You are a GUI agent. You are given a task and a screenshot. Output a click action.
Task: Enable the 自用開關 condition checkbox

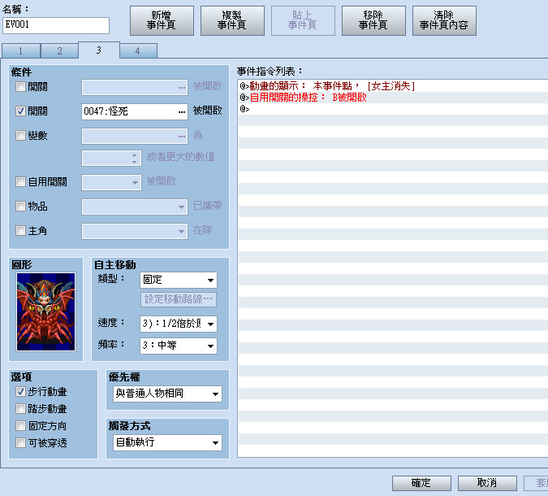point(20,182)
